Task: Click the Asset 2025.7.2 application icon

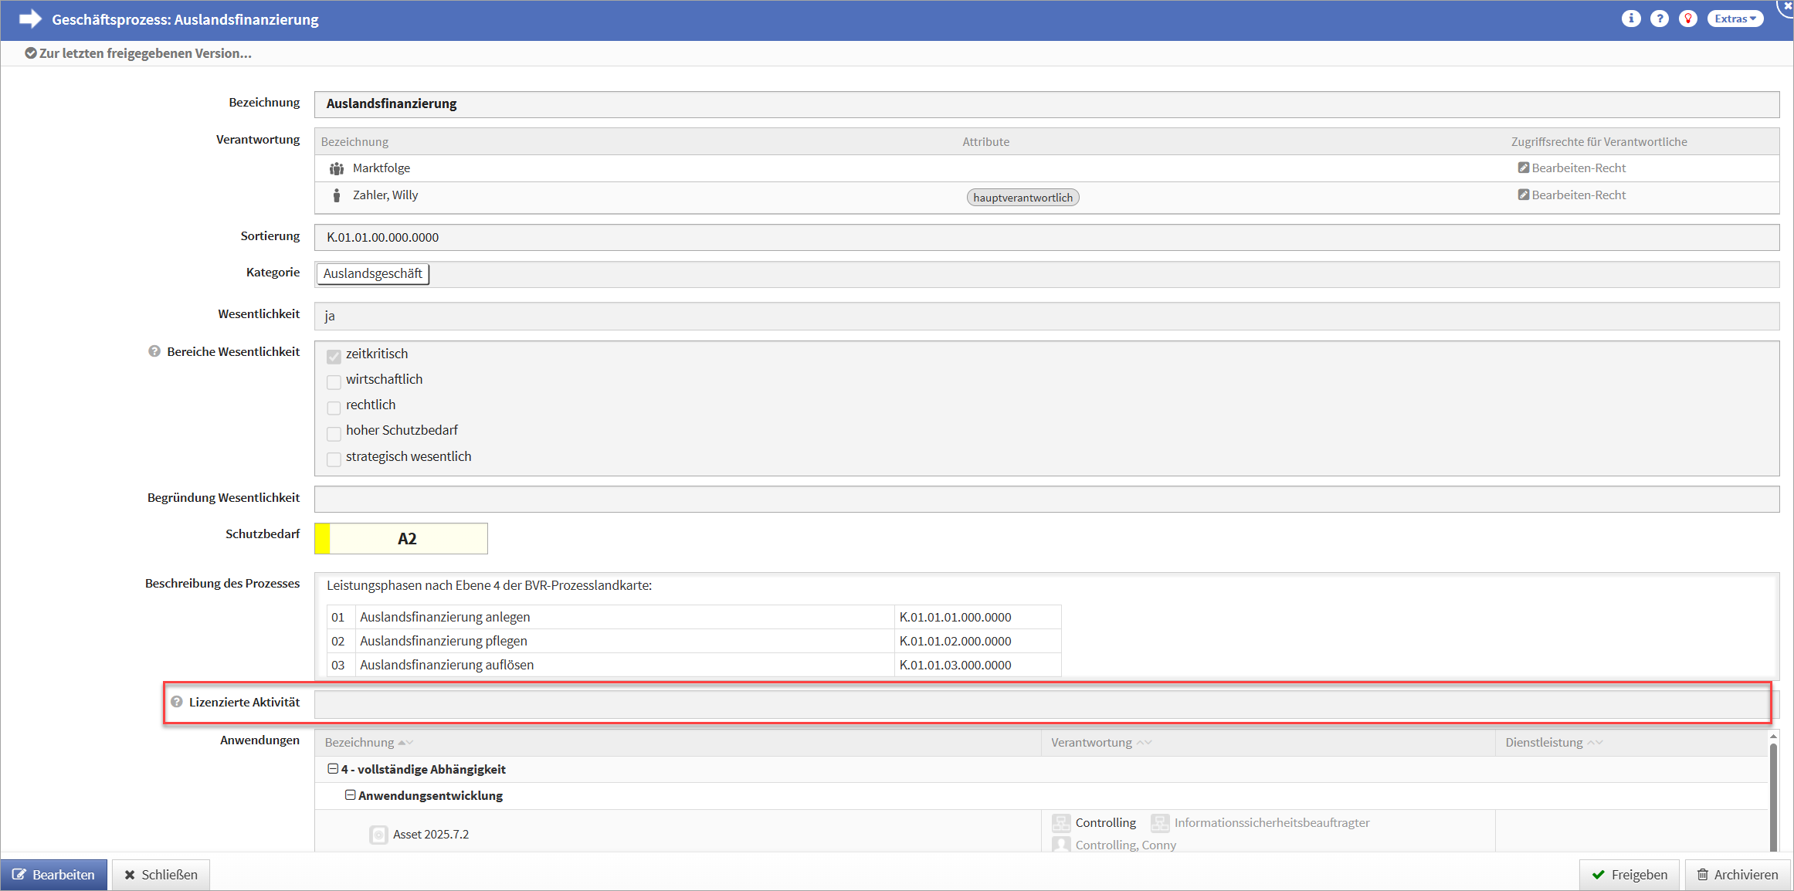Action: [x=378, y=835]
